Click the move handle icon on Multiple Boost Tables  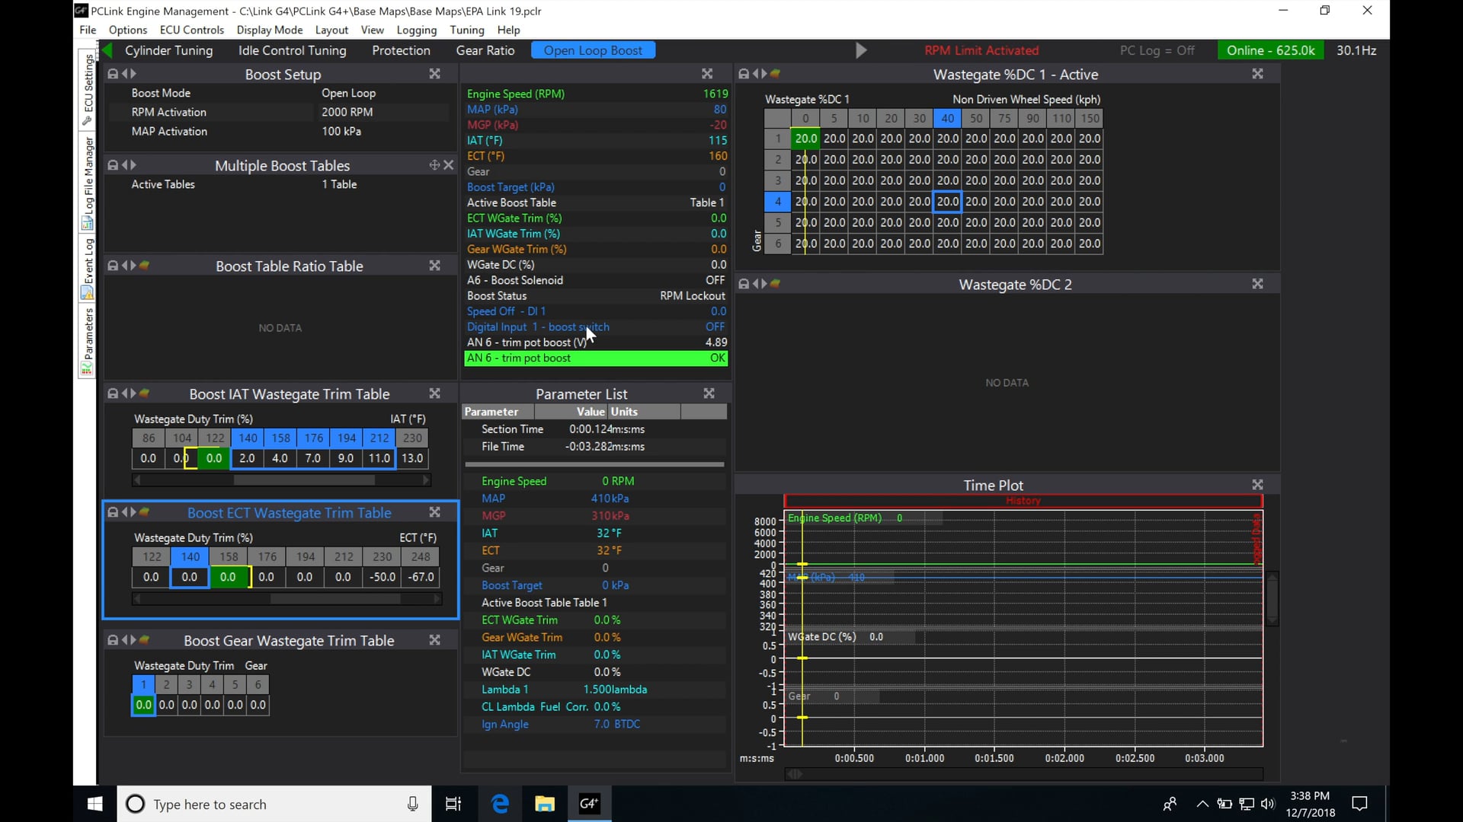point(434,165)
